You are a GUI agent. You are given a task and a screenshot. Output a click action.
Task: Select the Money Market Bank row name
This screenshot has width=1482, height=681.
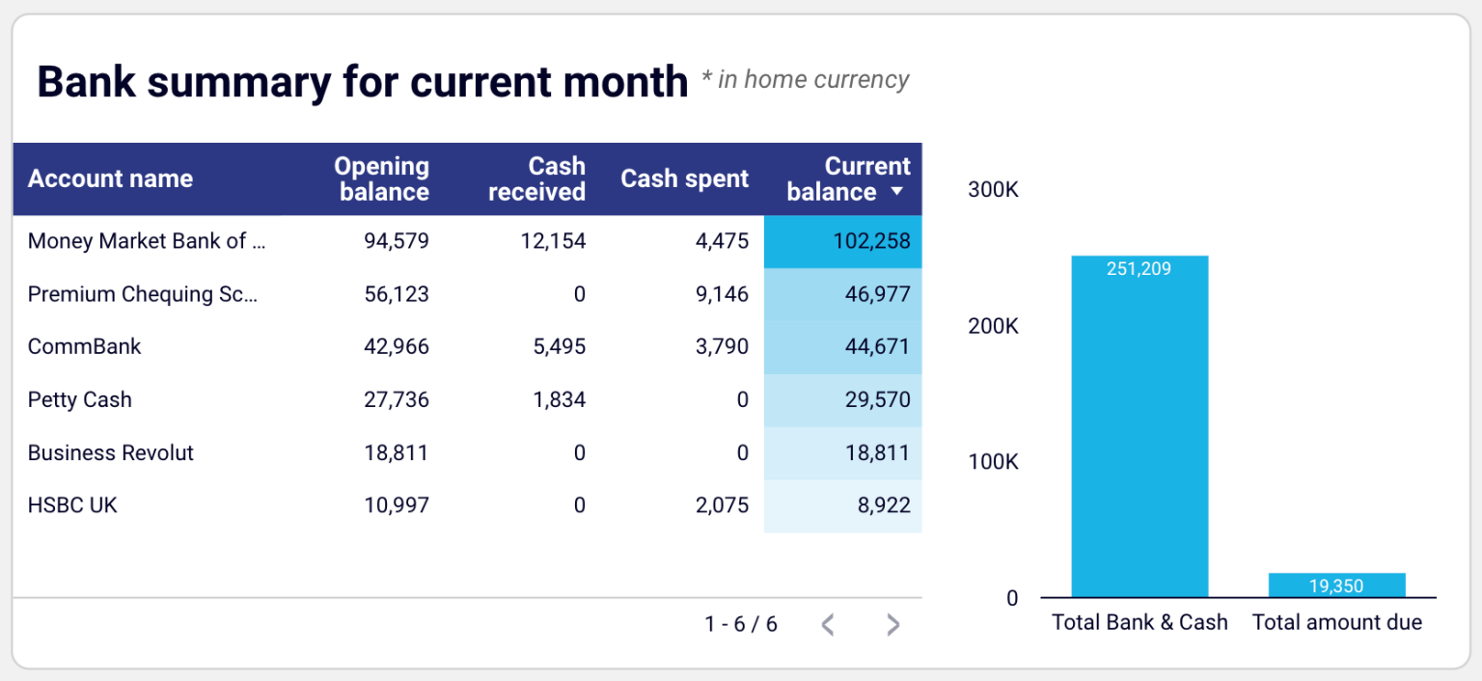click(x=147, y=241)
